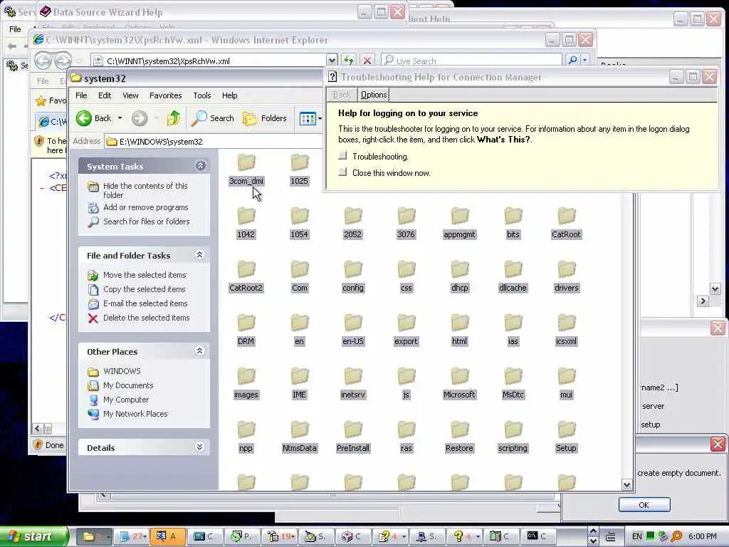Select the MsDtc folder
Viewport: 729px width, 547px height.
pyautogui.click(x=513, y=384)
